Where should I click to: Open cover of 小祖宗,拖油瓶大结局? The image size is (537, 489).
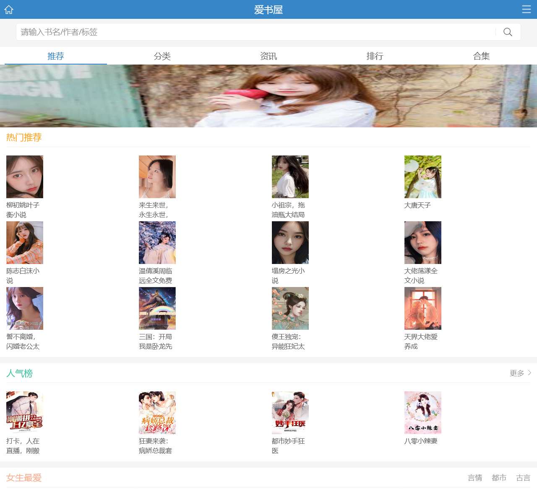click(290, 177)
